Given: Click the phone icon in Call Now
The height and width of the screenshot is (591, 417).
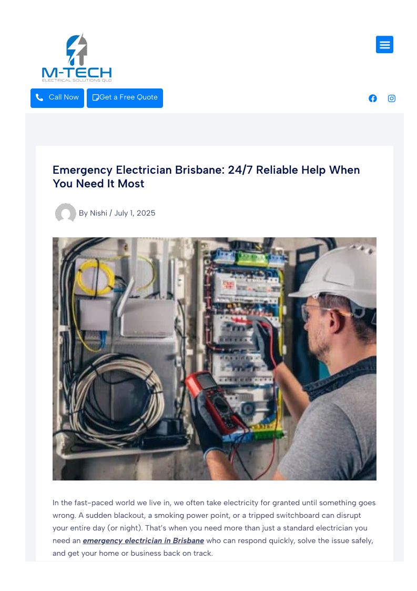Looking at the screenshot, I should (39, 97).
